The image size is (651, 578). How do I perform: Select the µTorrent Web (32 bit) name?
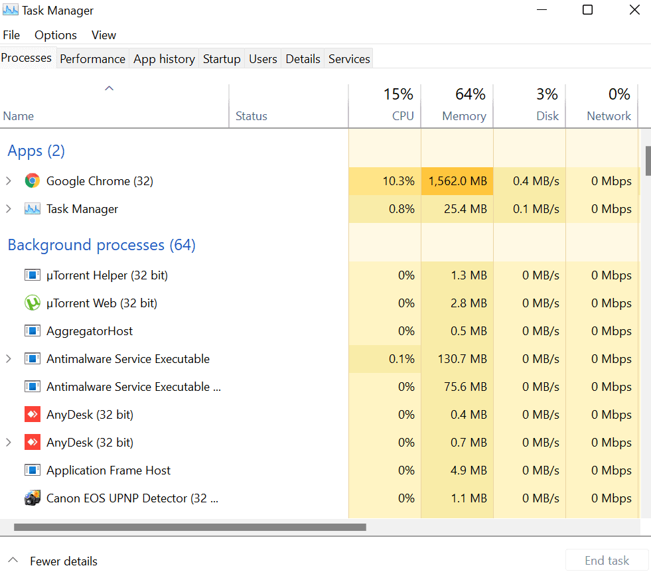(102, 303)
